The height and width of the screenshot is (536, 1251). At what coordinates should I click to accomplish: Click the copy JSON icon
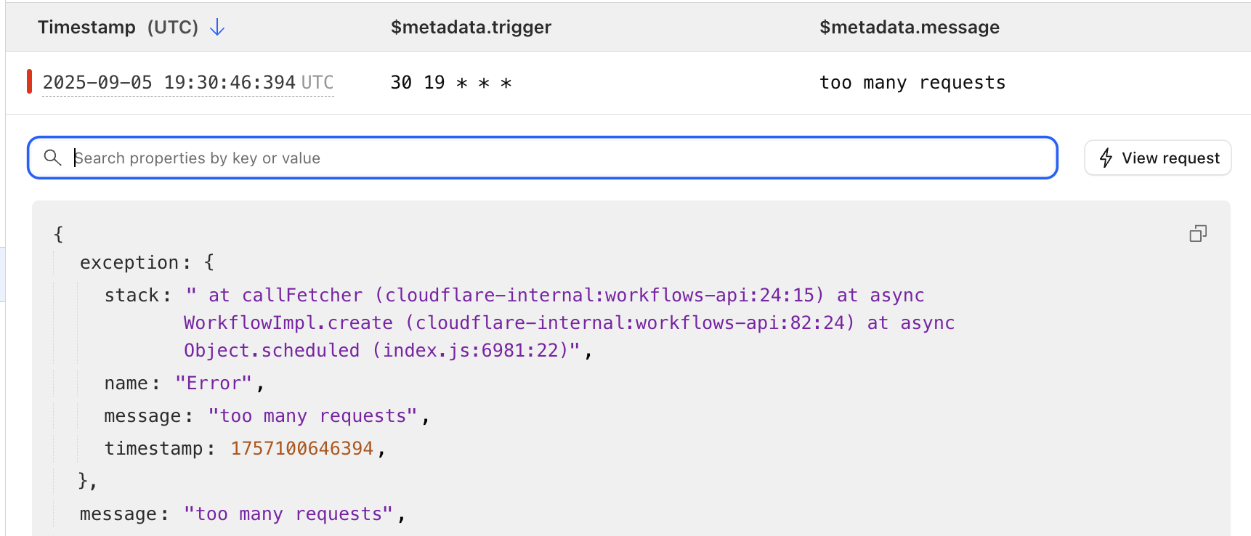pos(1197,233)
